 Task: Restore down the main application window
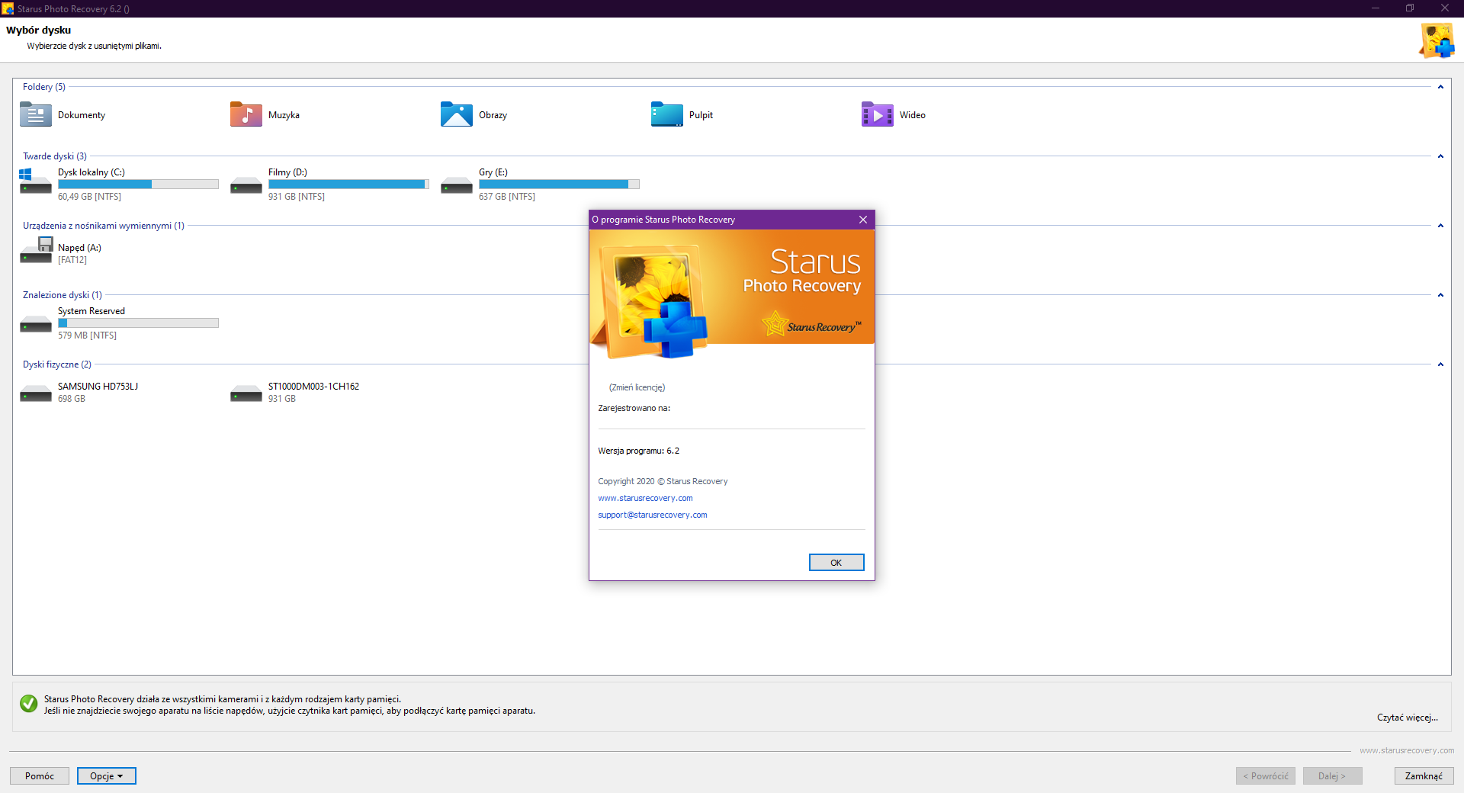coord(1410,8)
